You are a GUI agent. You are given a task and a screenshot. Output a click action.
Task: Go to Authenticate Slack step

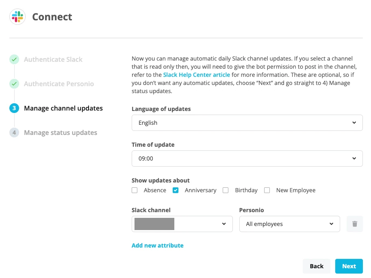pyautogui.click(x=53, y=59)
